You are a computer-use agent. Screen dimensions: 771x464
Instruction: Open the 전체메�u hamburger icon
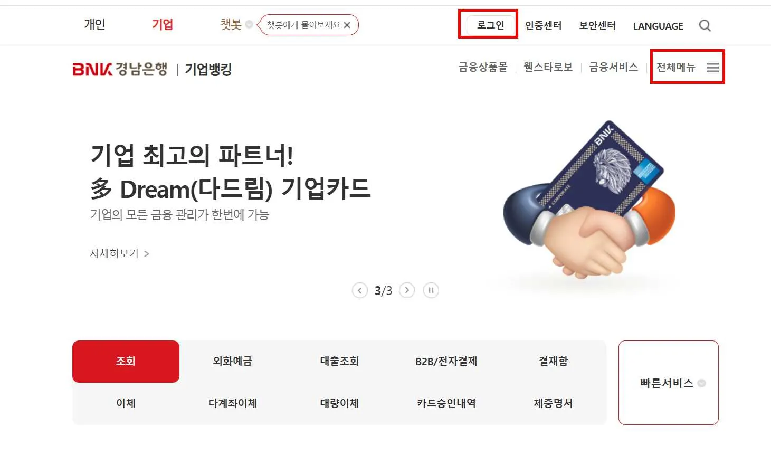coord(713,68)
